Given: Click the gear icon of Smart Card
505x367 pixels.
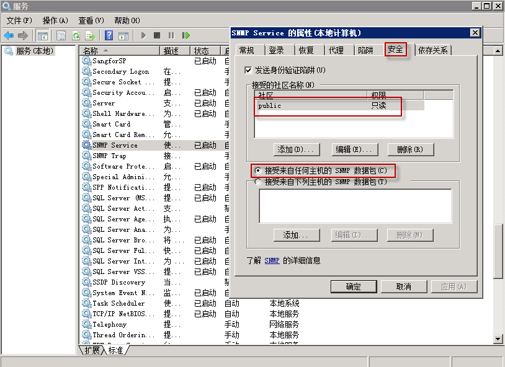Looking at the screenshot, I should point(86,124).
